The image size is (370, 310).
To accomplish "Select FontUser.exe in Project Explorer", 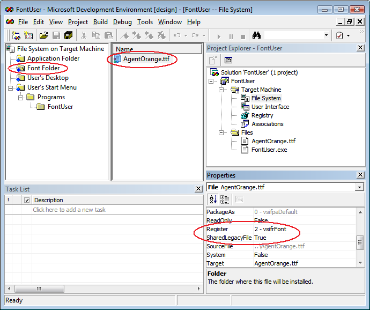I will (x=269, y=150).
